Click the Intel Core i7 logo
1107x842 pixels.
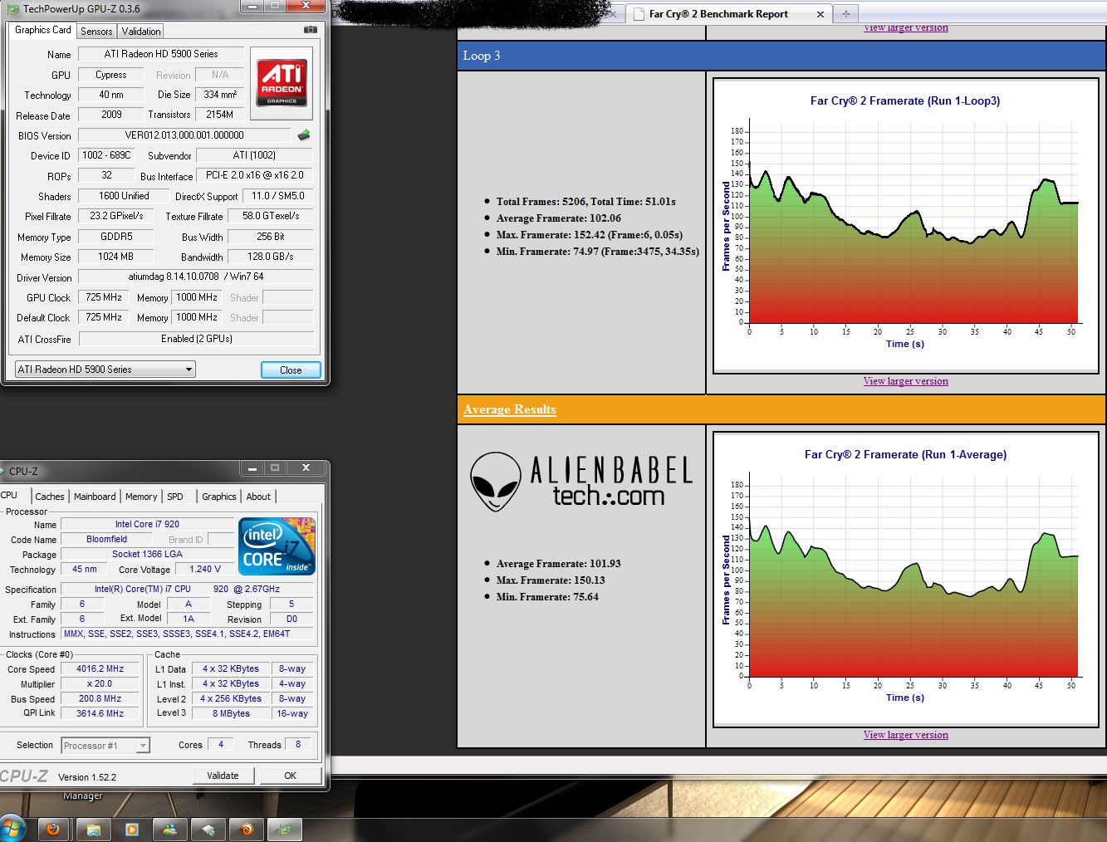pyautogui.click(x=277, y=546)
